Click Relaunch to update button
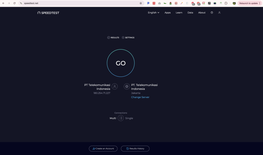The height and width of the screenshot is (155, 263). pos(248,3)
